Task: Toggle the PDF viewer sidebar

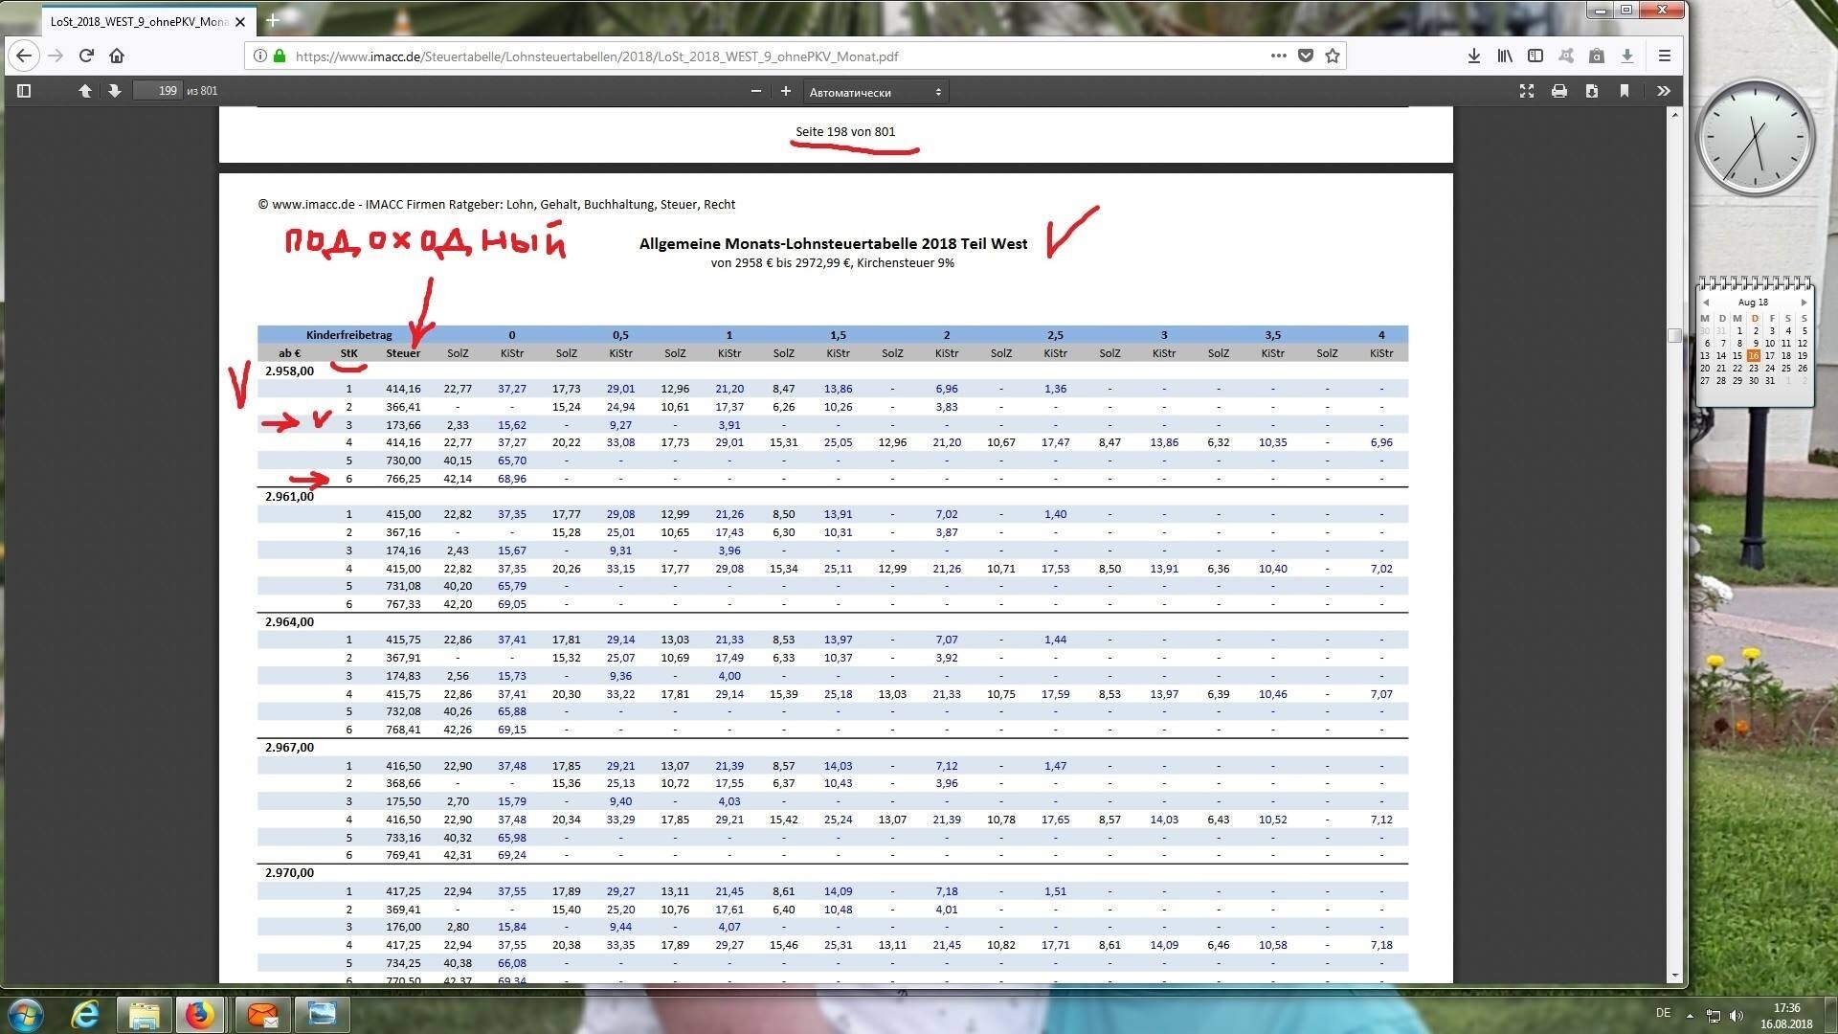Action: coord(25,91)
